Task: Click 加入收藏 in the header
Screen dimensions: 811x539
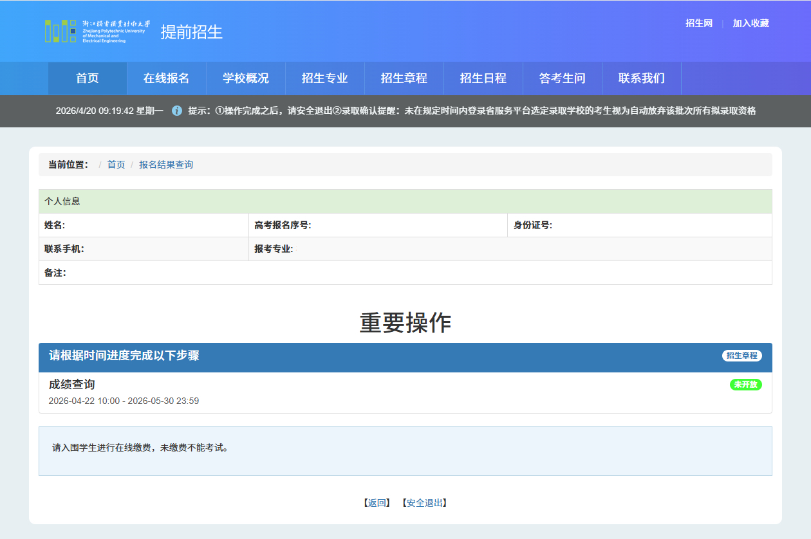Action: pyautogui.click(x=750, y=23)
